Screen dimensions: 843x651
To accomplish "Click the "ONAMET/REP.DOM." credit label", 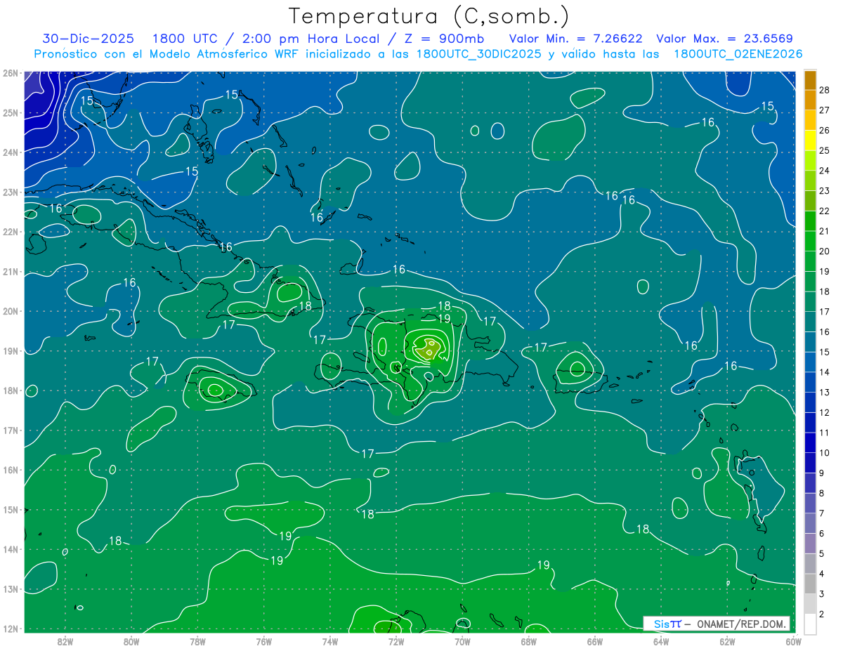I will 742,624.
